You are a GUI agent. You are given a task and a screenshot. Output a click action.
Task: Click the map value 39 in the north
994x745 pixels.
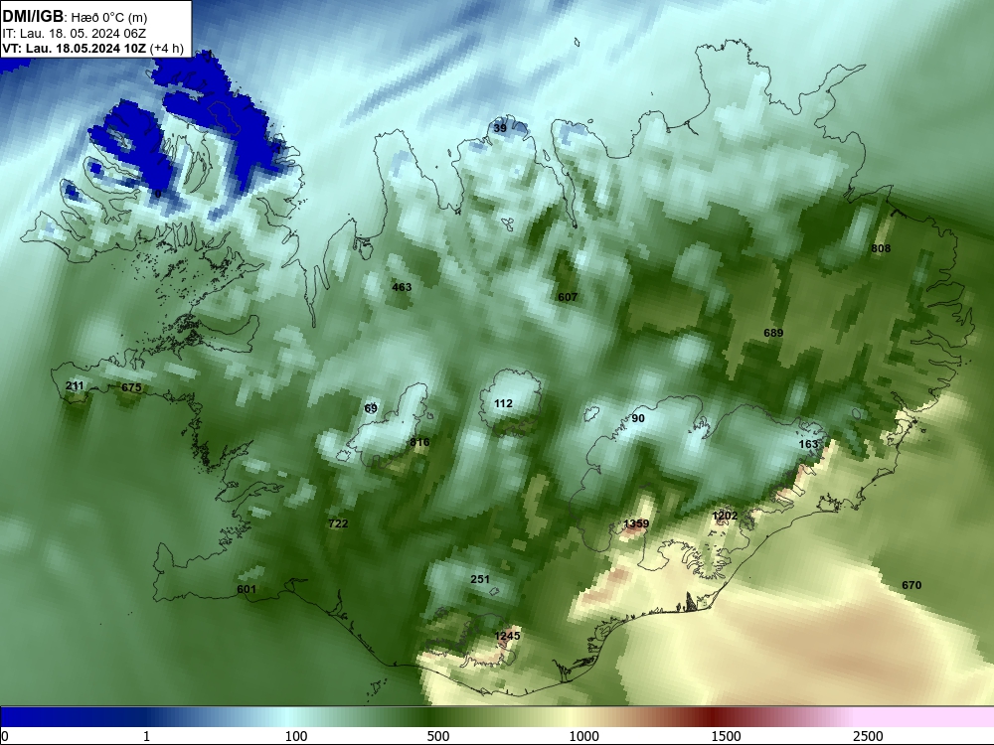(500, 128)
